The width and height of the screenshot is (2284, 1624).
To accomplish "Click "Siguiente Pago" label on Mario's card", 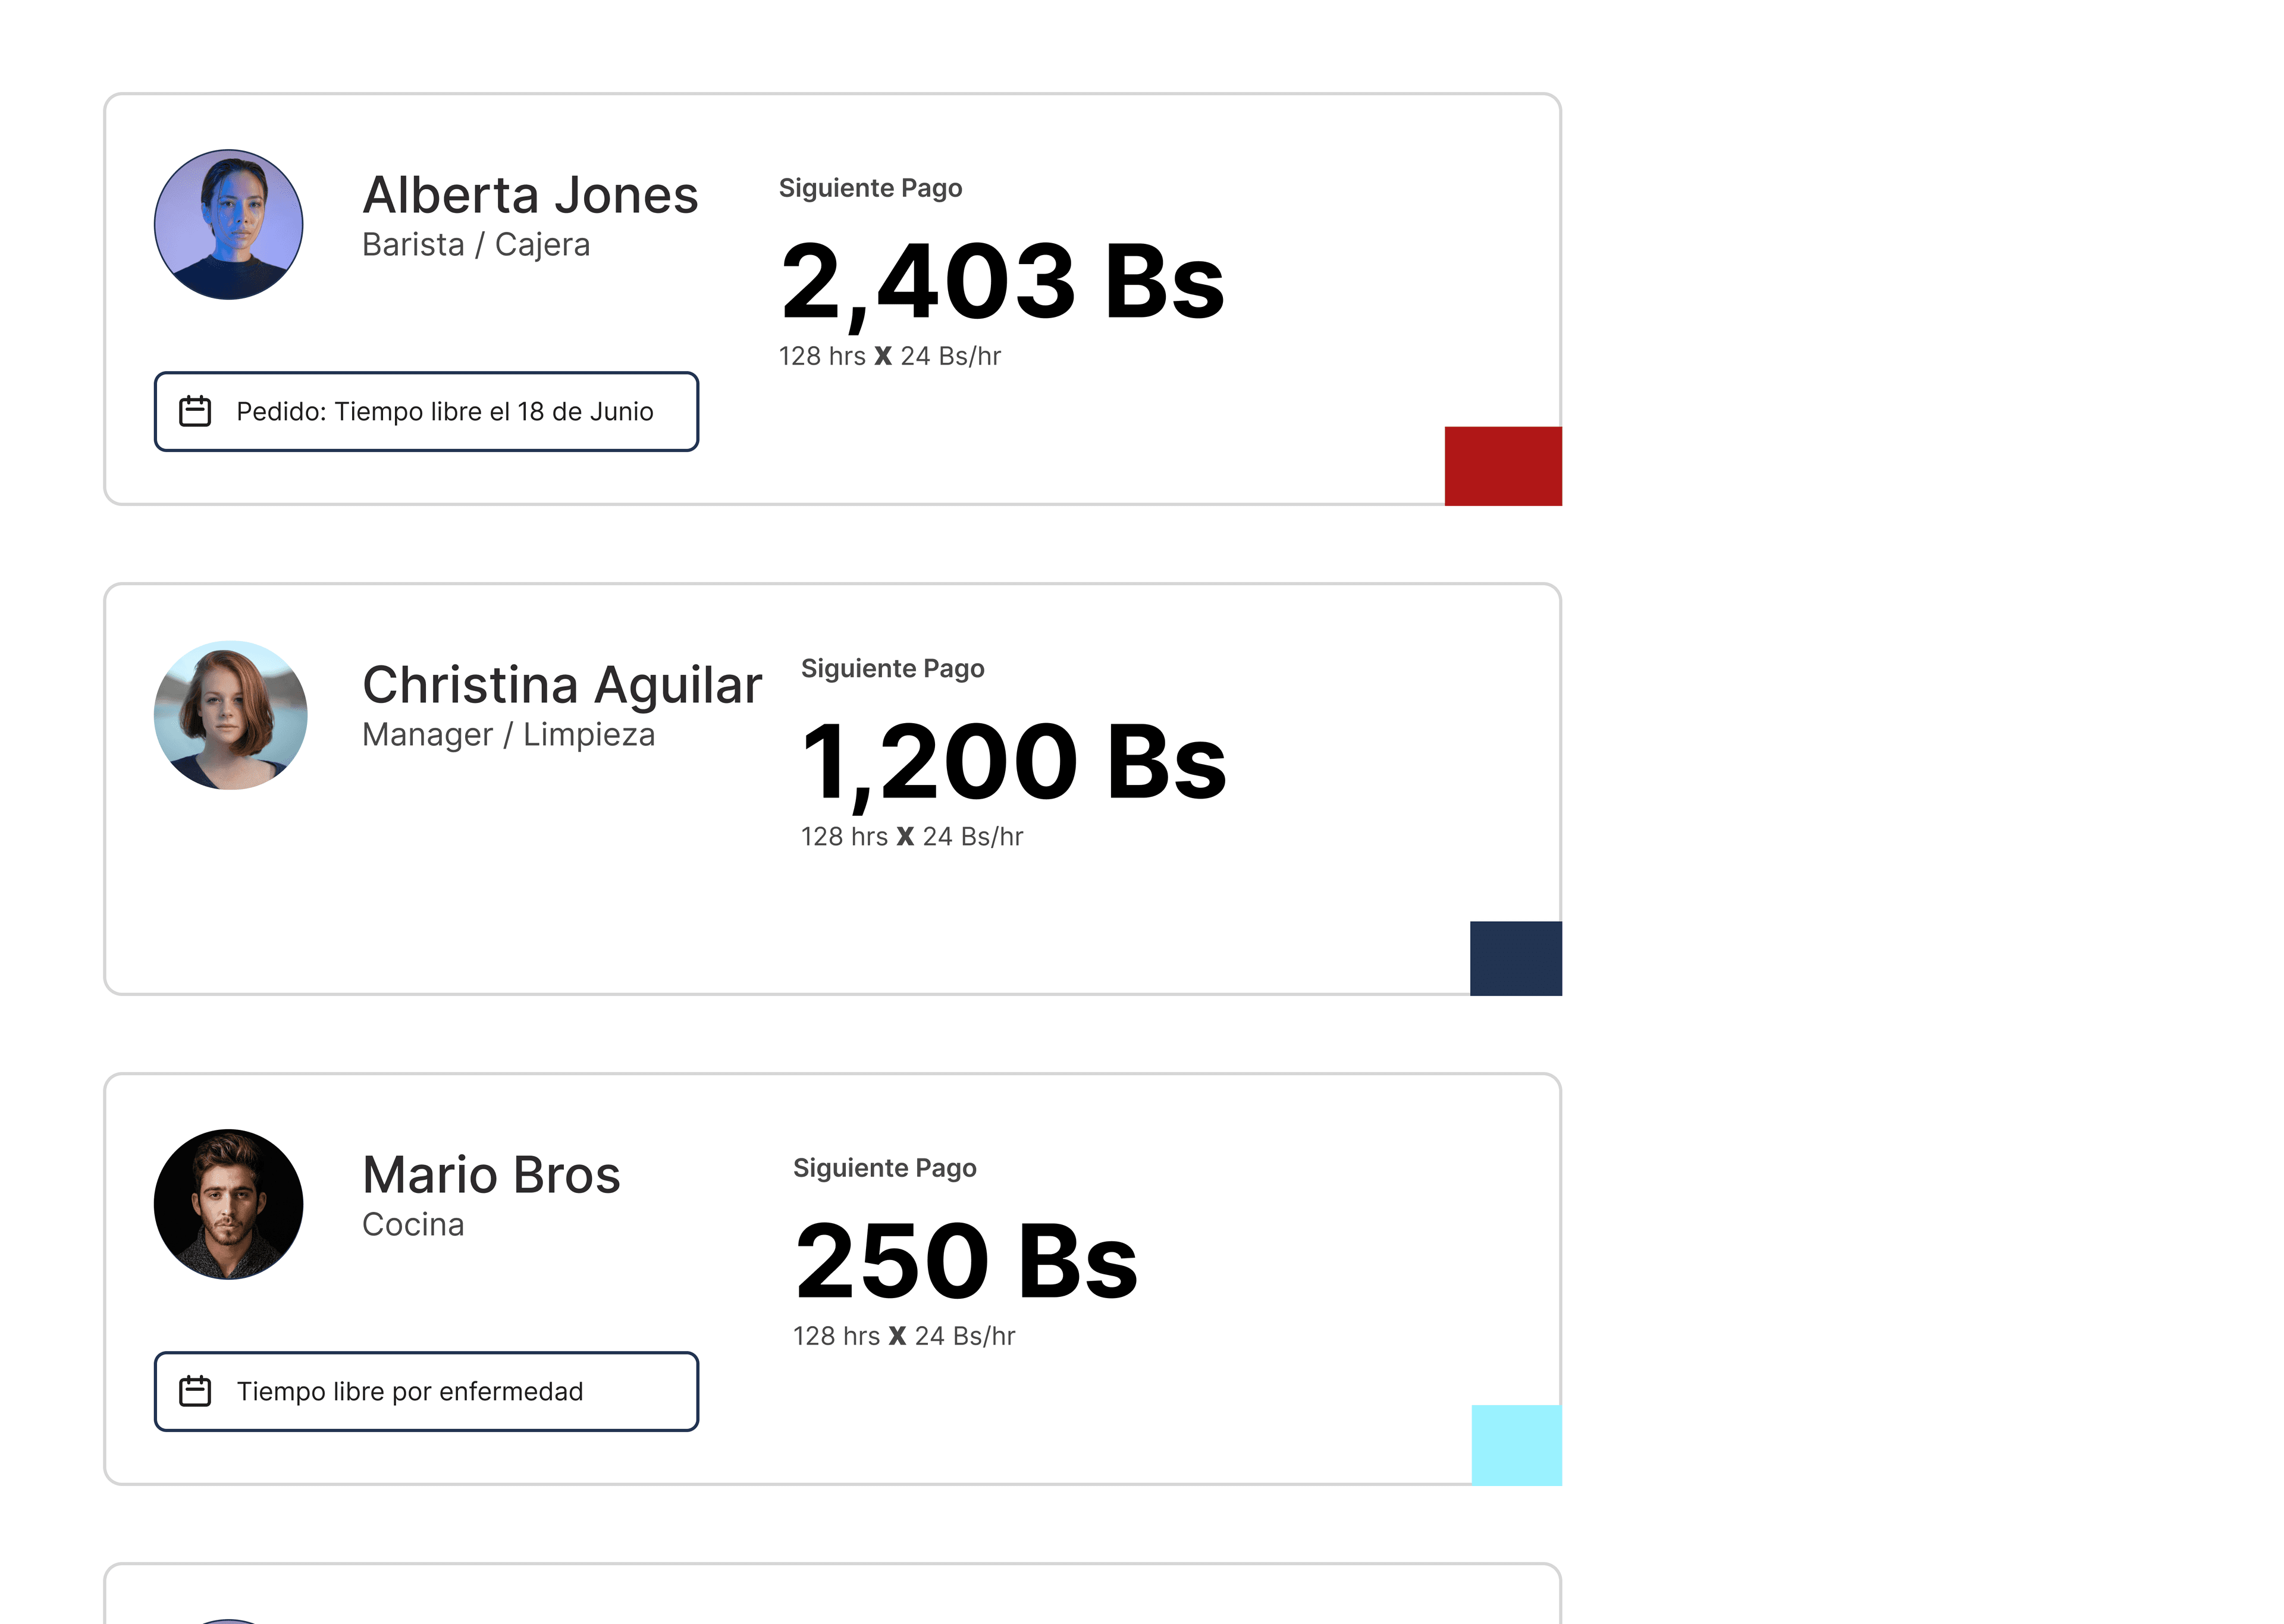I will tap(884, 1168).
